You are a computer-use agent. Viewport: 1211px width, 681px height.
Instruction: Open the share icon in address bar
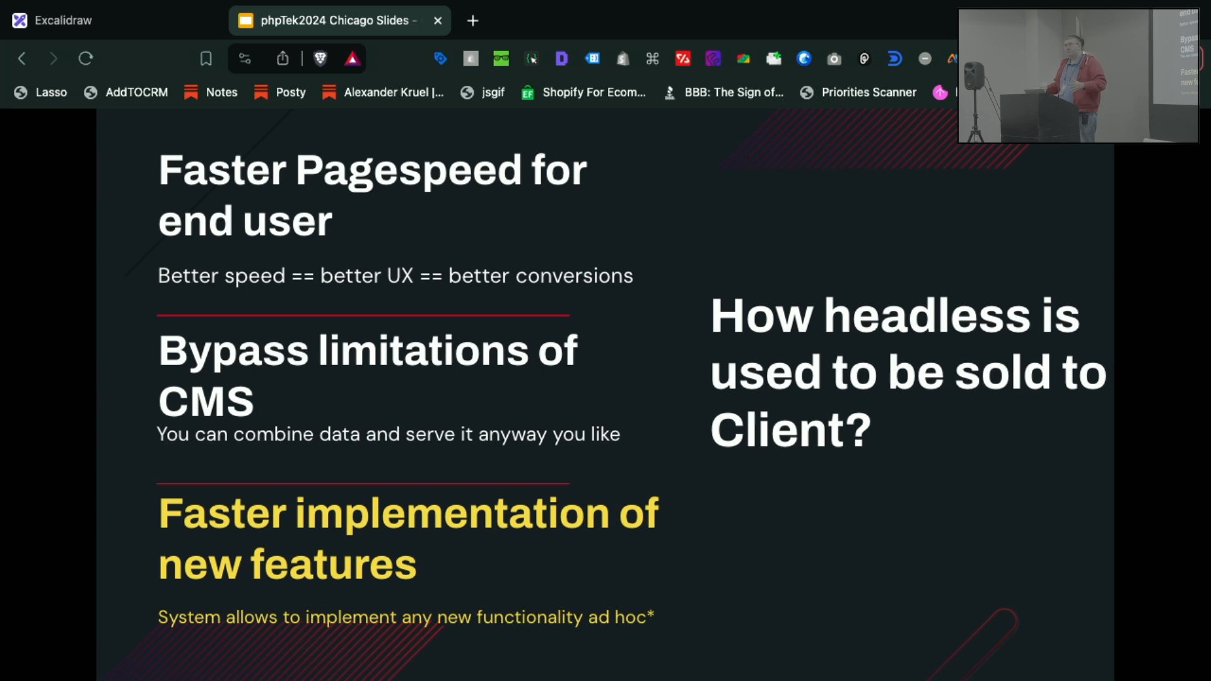[x=283, y=59]
